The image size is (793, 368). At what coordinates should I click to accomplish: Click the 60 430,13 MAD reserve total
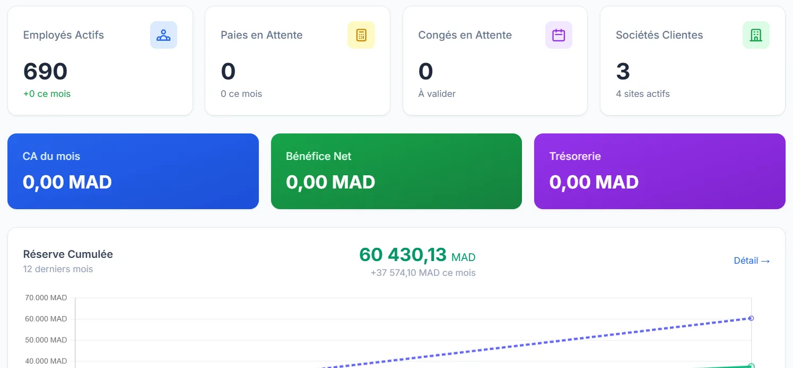(417, 255)
